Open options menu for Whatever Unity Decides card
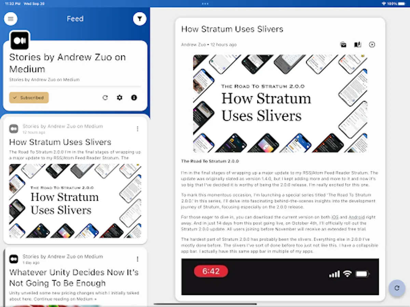The height and width of the screenshot is (307, 410). pos(137,259)
